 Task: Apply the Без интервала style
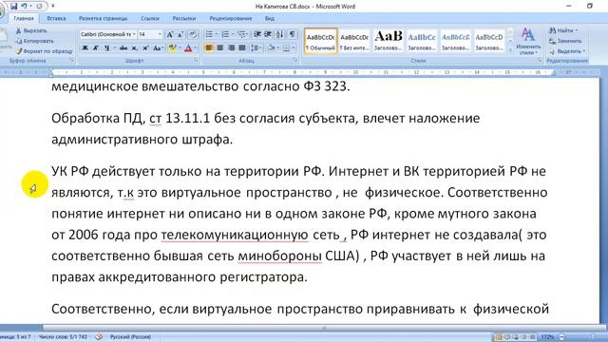354,41
